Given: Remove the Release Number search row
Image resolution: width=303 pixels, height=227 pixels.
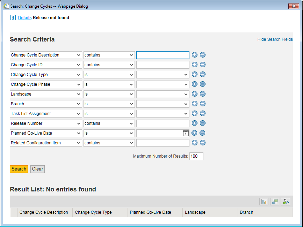Looking at the screenshot, I should (203, 123).
